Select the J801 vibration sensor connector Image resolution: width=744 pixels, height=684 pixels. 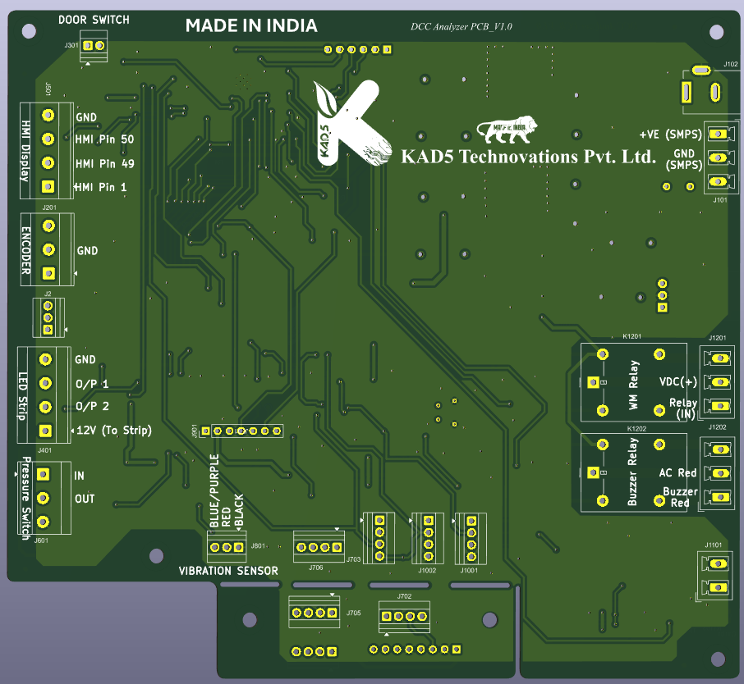pos(227,547)
